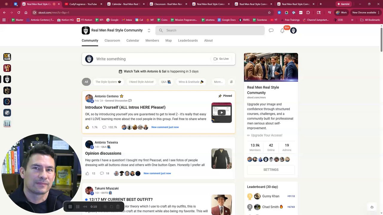This screenshot has height=215, width=383.
Task: Open Chad Smith on the leaderboard
Action: click(270, 207)
